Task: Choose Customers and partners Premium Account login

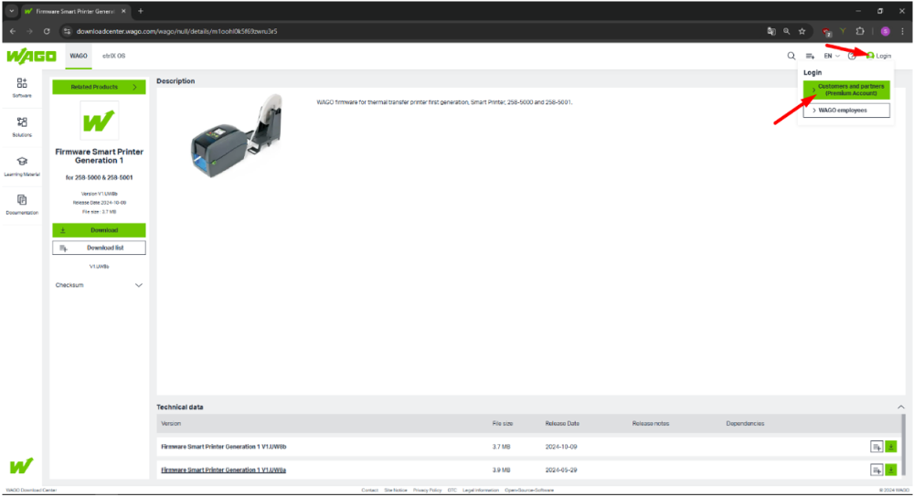Action: [846, 90]
